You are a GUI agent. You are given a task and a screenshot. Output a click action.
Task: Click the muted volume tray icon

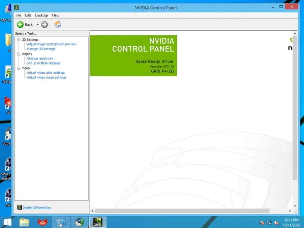(x=276, y=223)
